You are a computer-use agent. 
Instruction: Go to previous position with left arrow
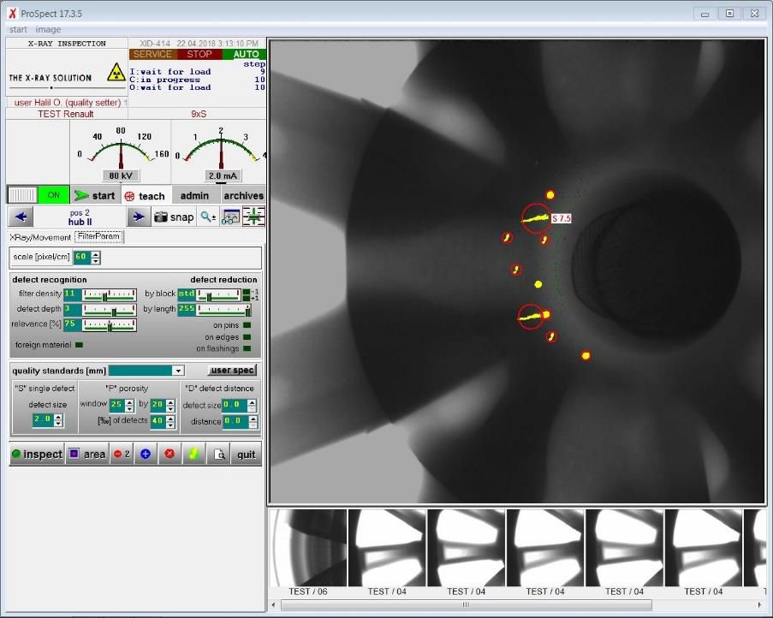(21, 217)
